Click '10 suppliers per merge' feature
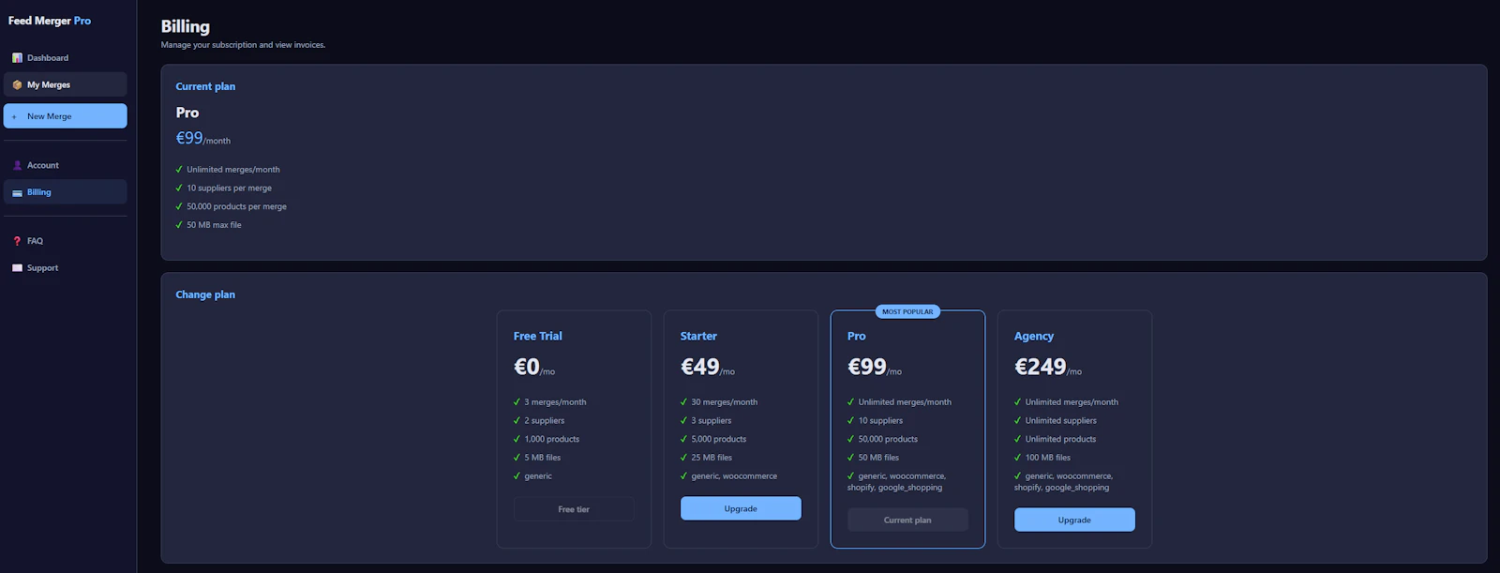 click(229, 188)
